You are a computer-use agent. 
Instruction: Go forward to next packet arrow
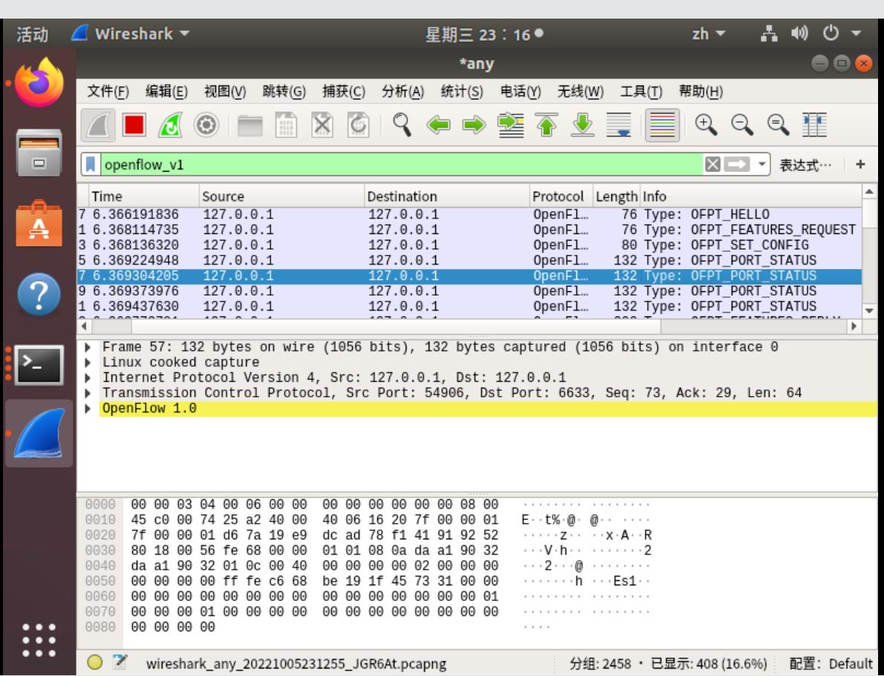pos(474,125)
